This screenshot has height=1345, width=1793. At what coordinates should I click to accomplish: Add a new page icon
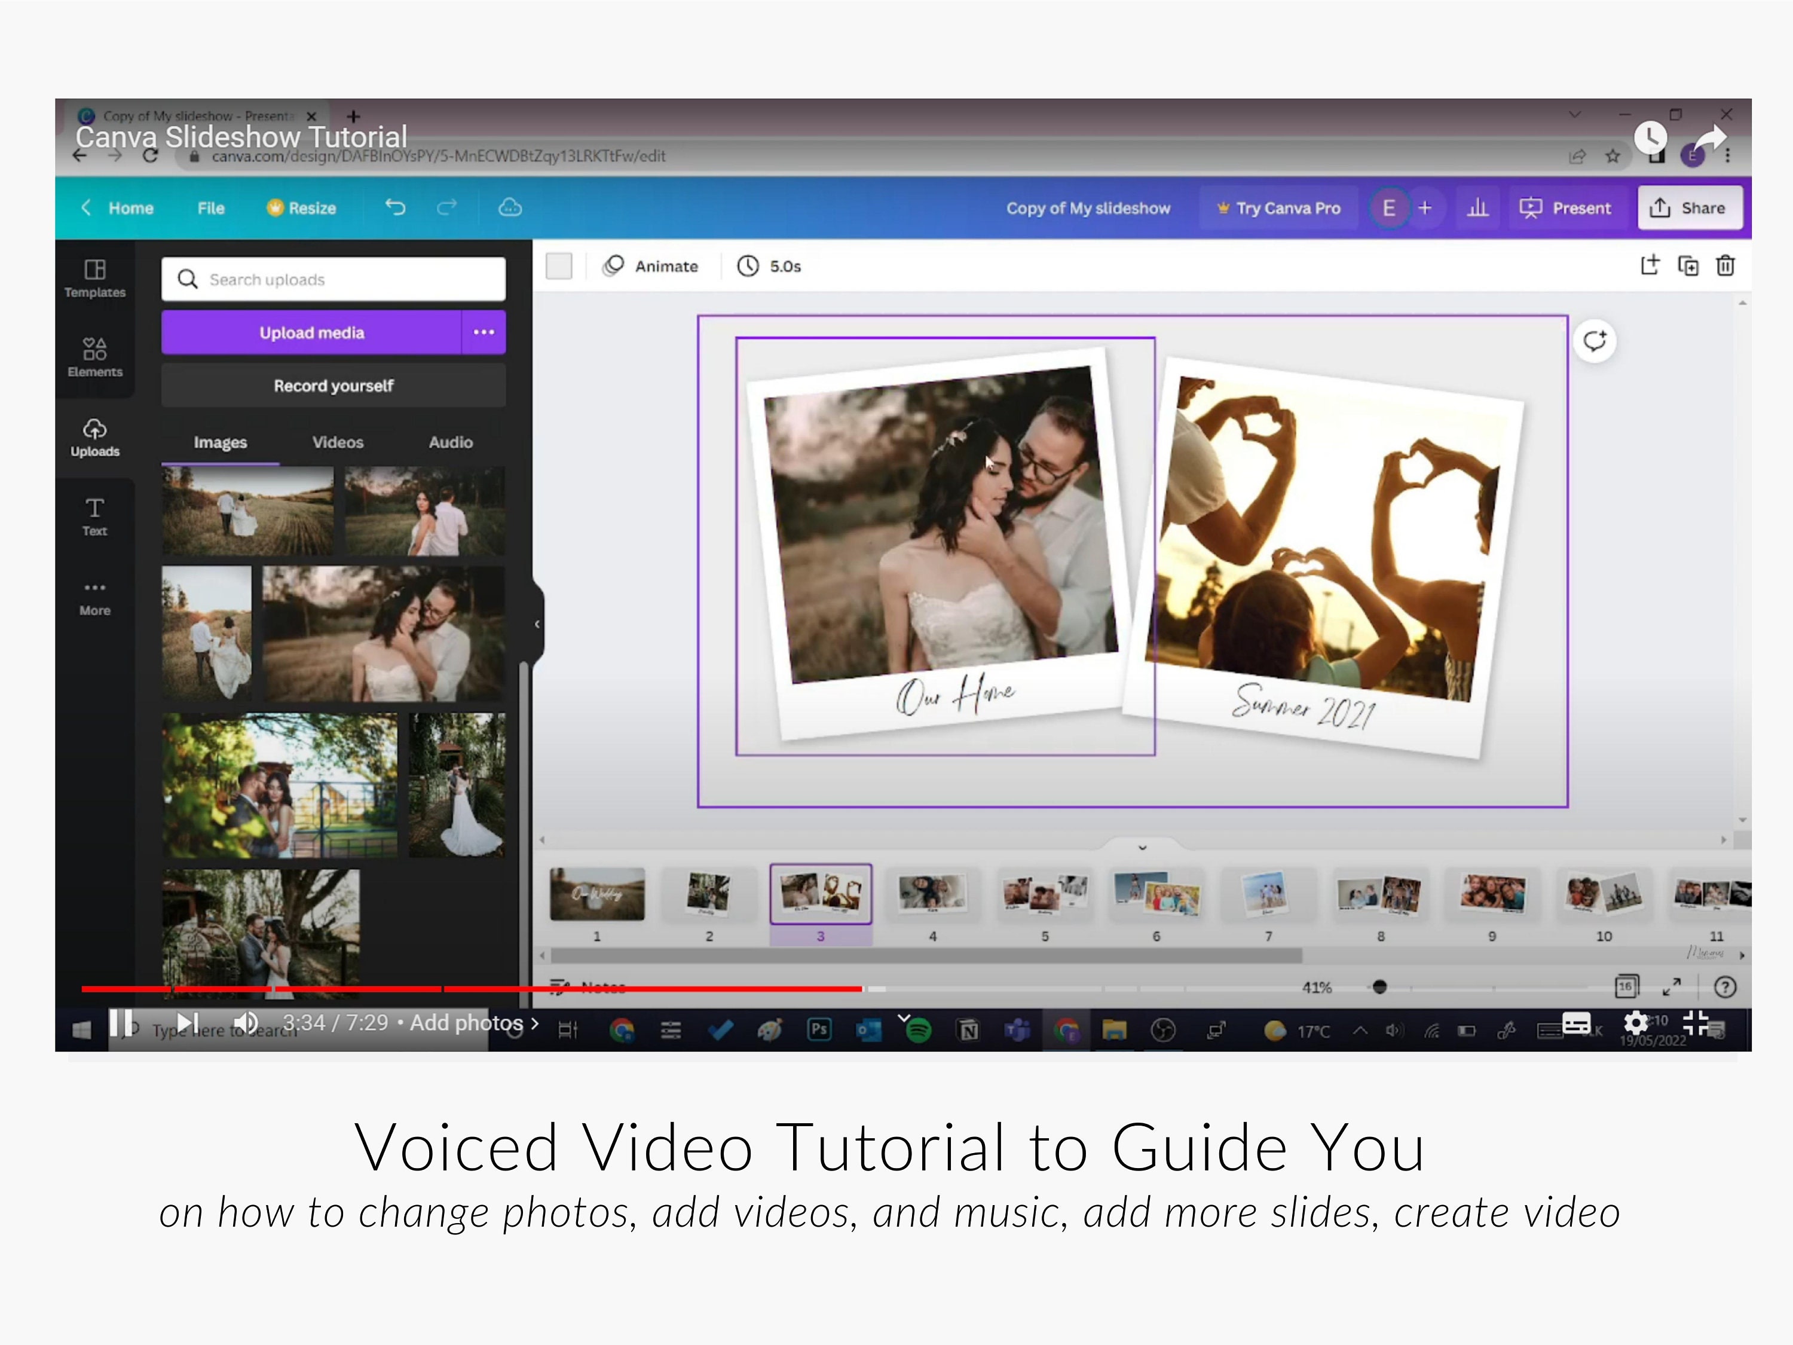(1650, 265)
